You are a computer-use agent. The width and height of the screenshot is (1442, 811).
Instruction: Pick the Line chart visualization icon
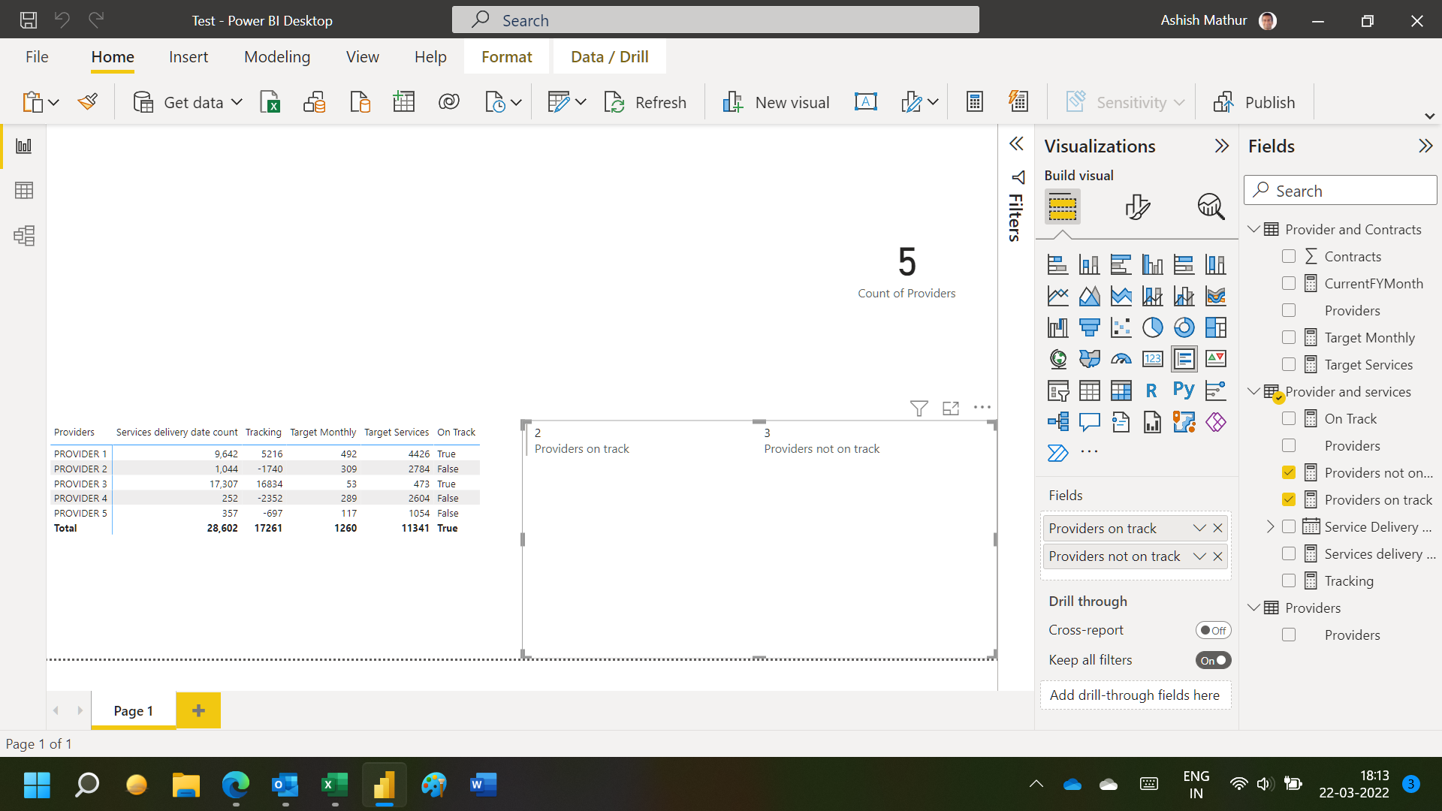coord(1057,296)
